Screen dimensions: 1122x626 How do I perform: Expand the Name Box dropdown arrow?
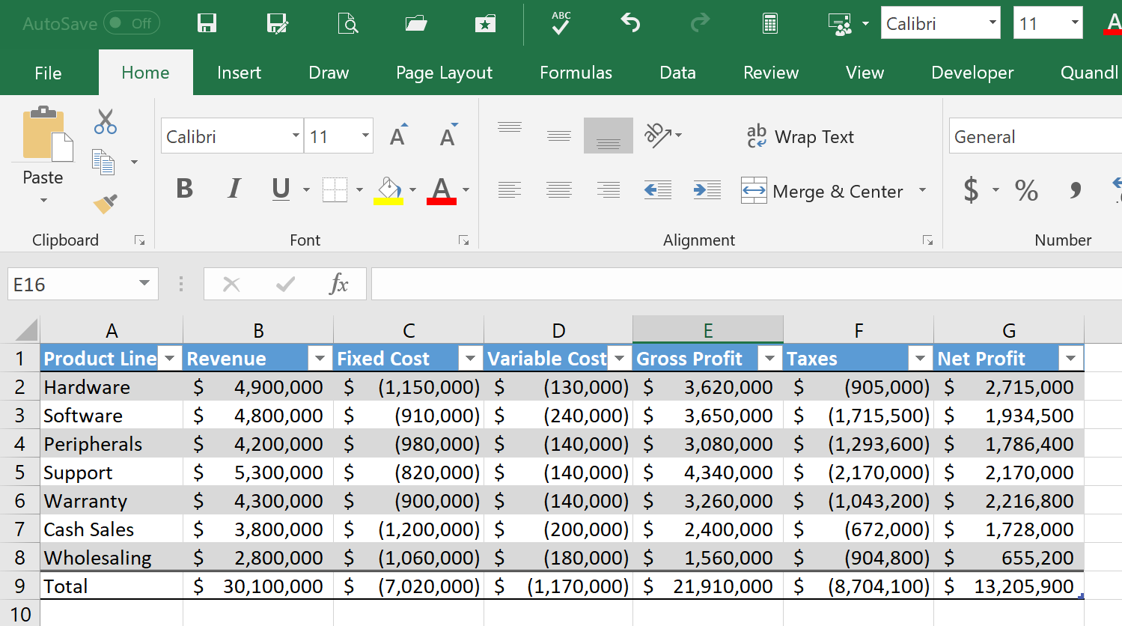tap(144, 283)
